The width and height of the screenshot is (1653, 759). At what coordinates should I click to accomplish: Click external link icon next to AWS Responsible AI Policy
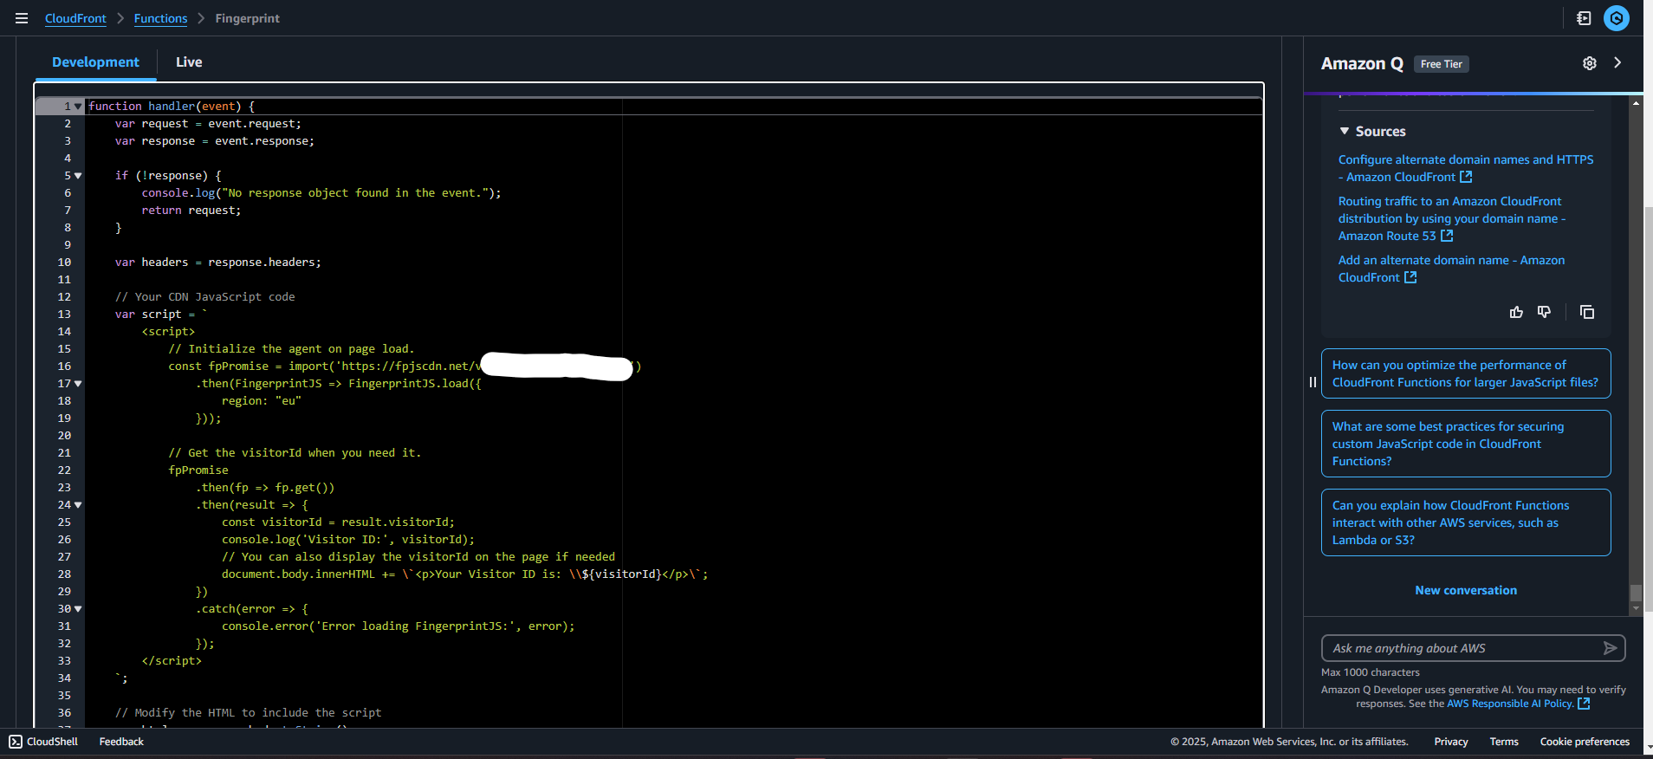[1584, 704]
